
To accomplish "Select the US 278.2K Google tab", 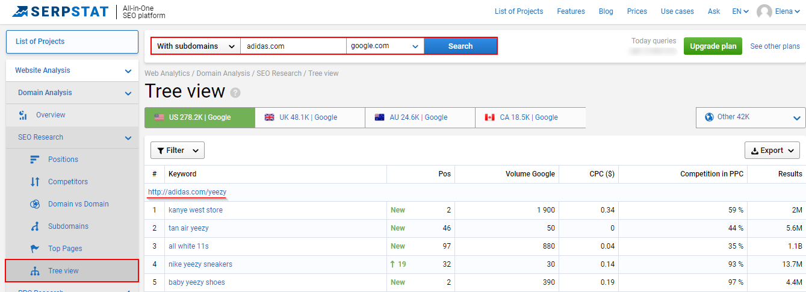I will pos(199,117).
